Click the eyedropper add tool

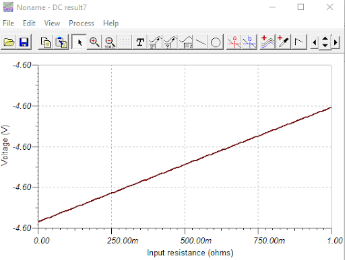pyautogui.click(x=283, y=42)
